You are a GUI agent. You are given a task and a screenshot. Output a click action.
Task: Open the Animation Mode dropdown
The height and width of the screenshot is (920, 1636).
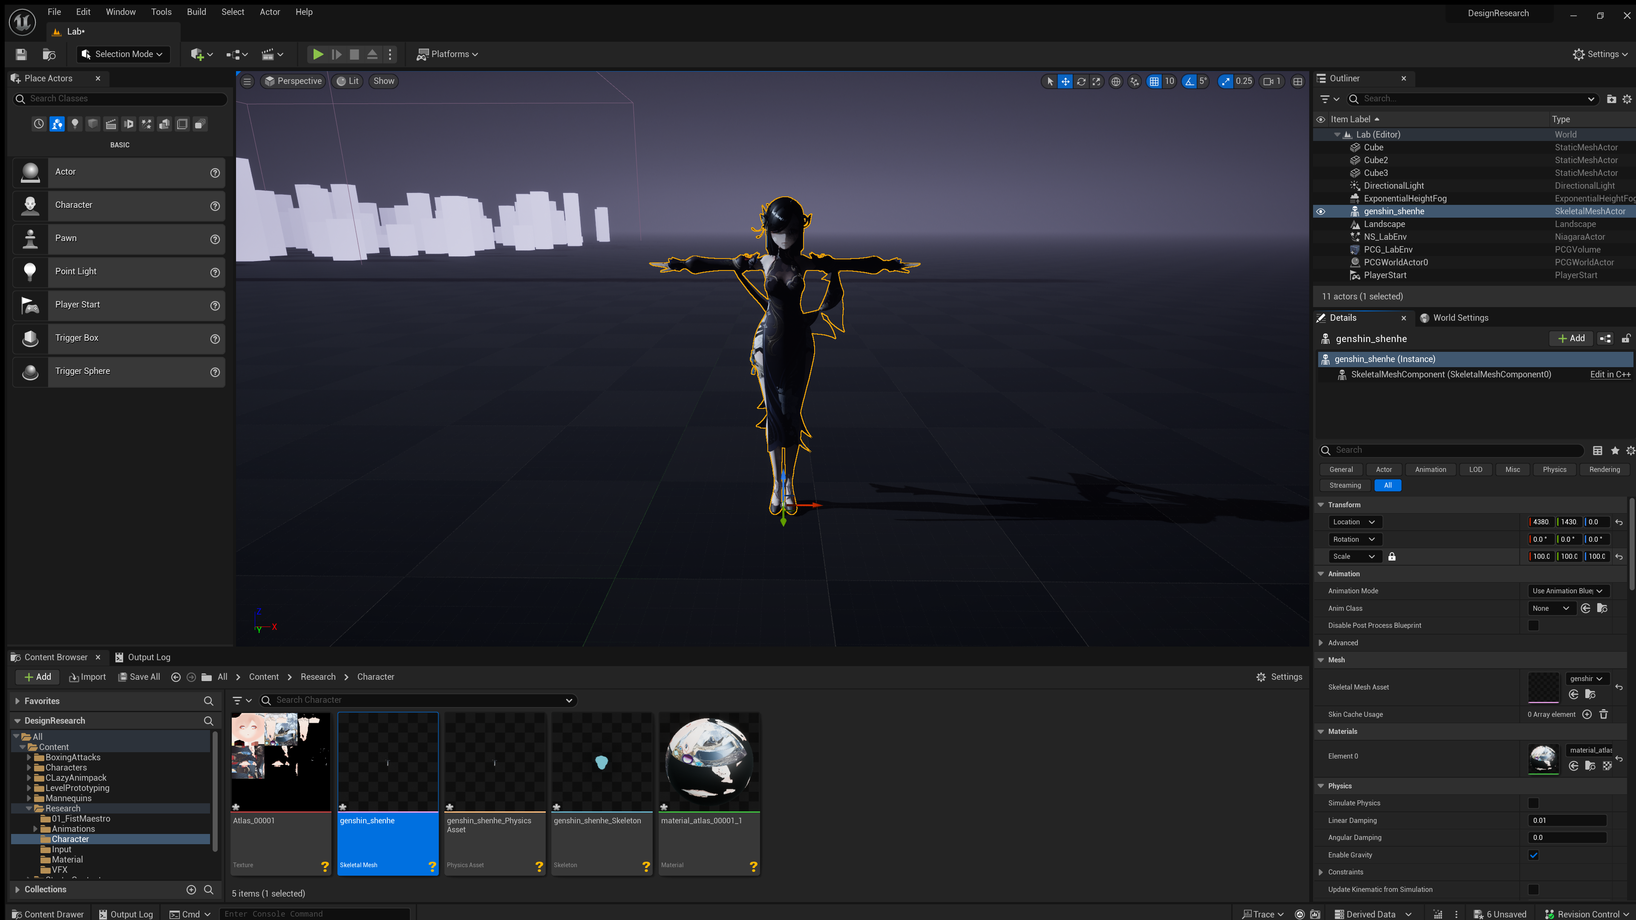[1567, 591]
